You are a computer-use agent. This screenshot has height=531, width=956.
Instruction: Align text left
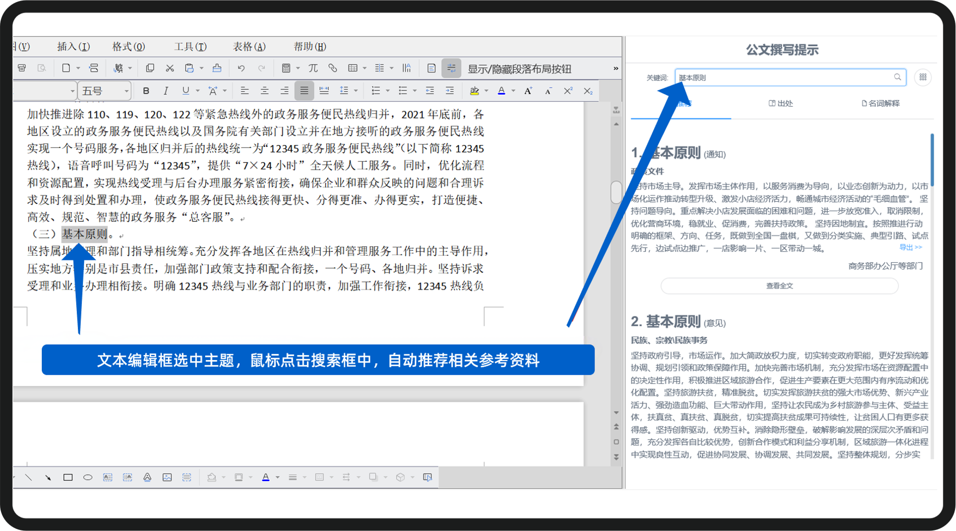click(x=244, y=91)
